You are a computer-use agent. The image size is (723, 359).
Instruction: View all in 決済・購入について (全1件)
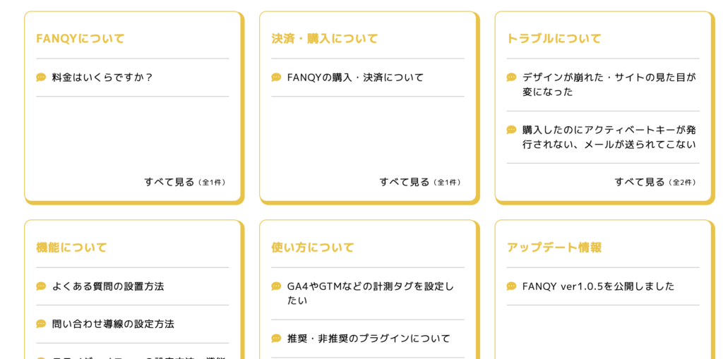pyautogui.click(x=419, y=182)
